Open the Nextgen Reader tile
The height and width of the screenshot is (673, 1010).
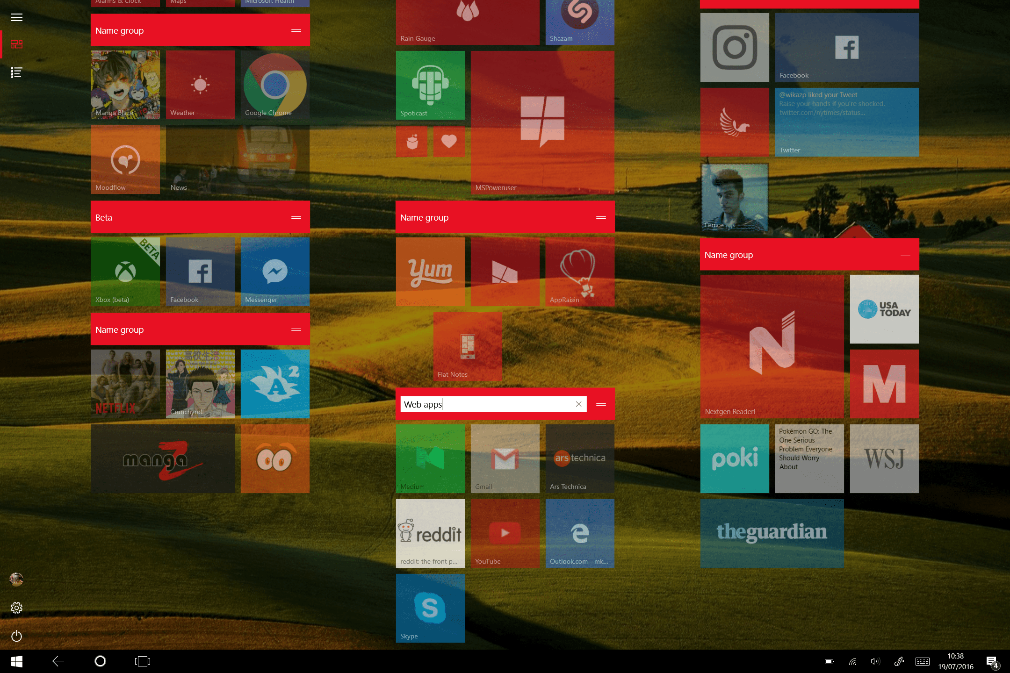click(x=772, y=346)
